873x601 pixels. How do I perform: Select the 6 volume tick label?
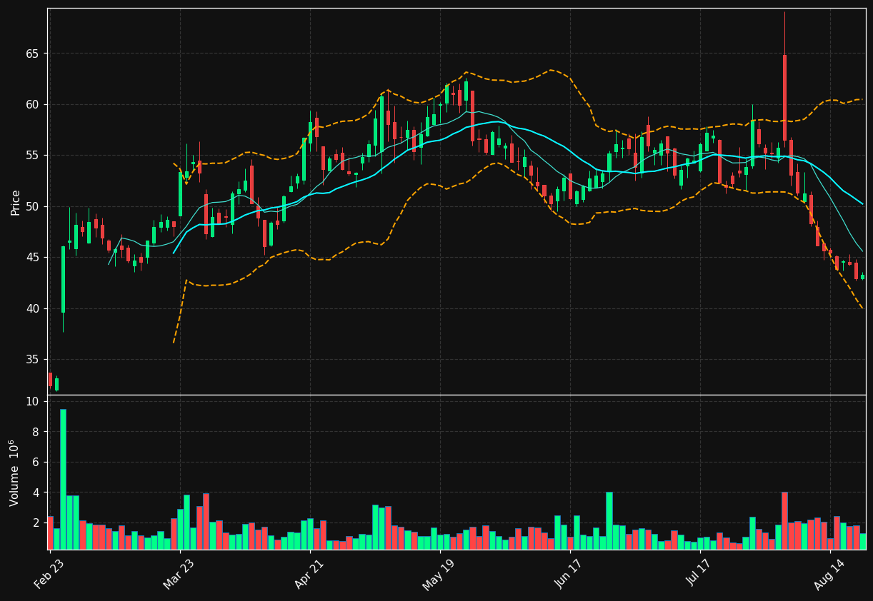pyautogui.click(x=35, y=463)
